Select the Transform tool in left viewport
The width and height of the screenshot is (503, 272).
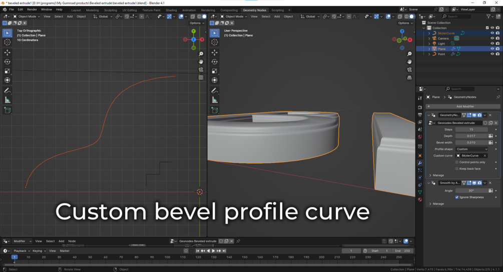(8, 80)
